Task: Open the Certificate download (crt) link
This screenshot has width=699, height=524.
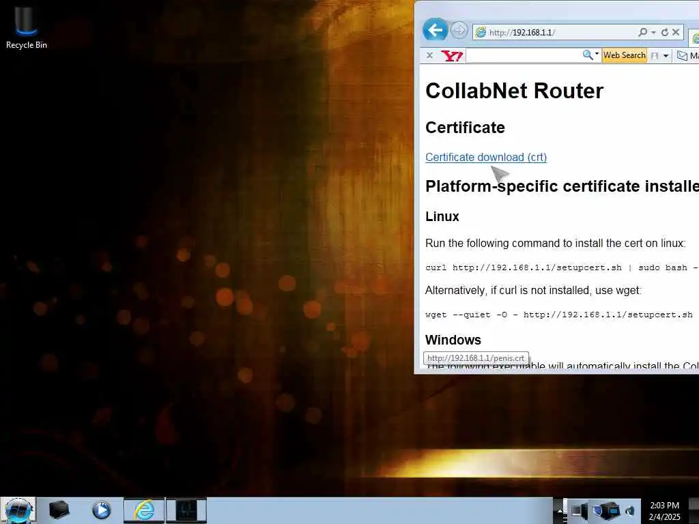Action: point(486,158)
